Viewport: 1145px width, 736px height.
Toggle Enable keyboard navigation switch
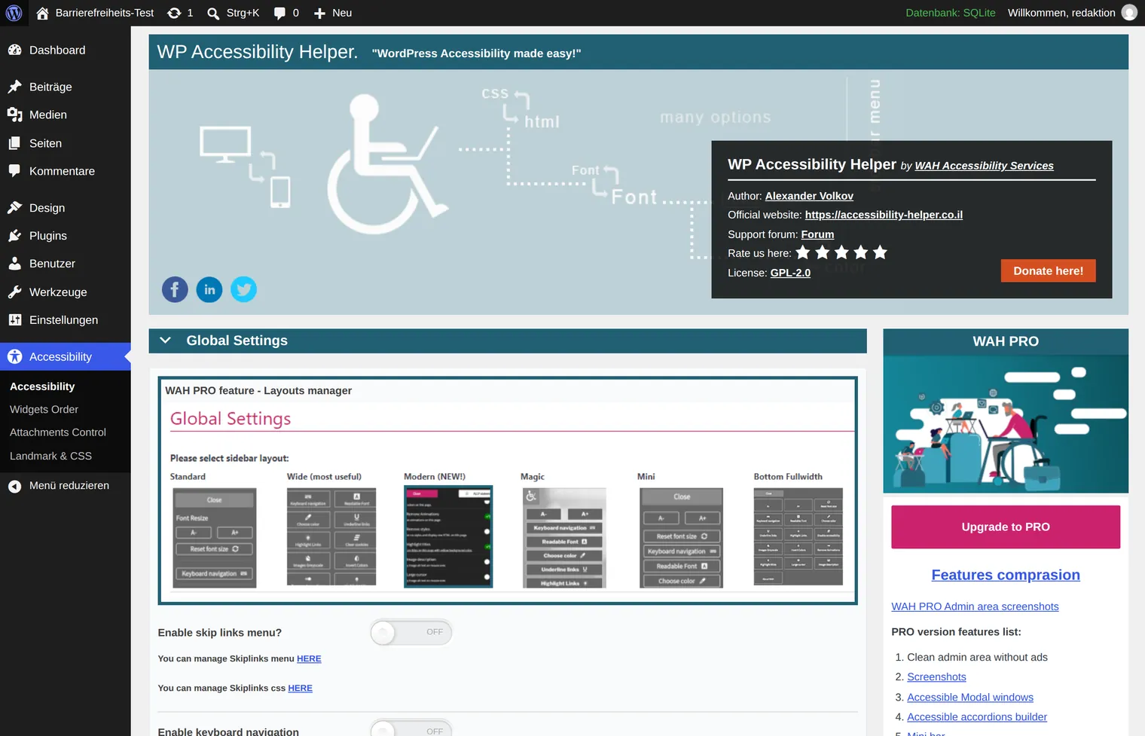411,728
